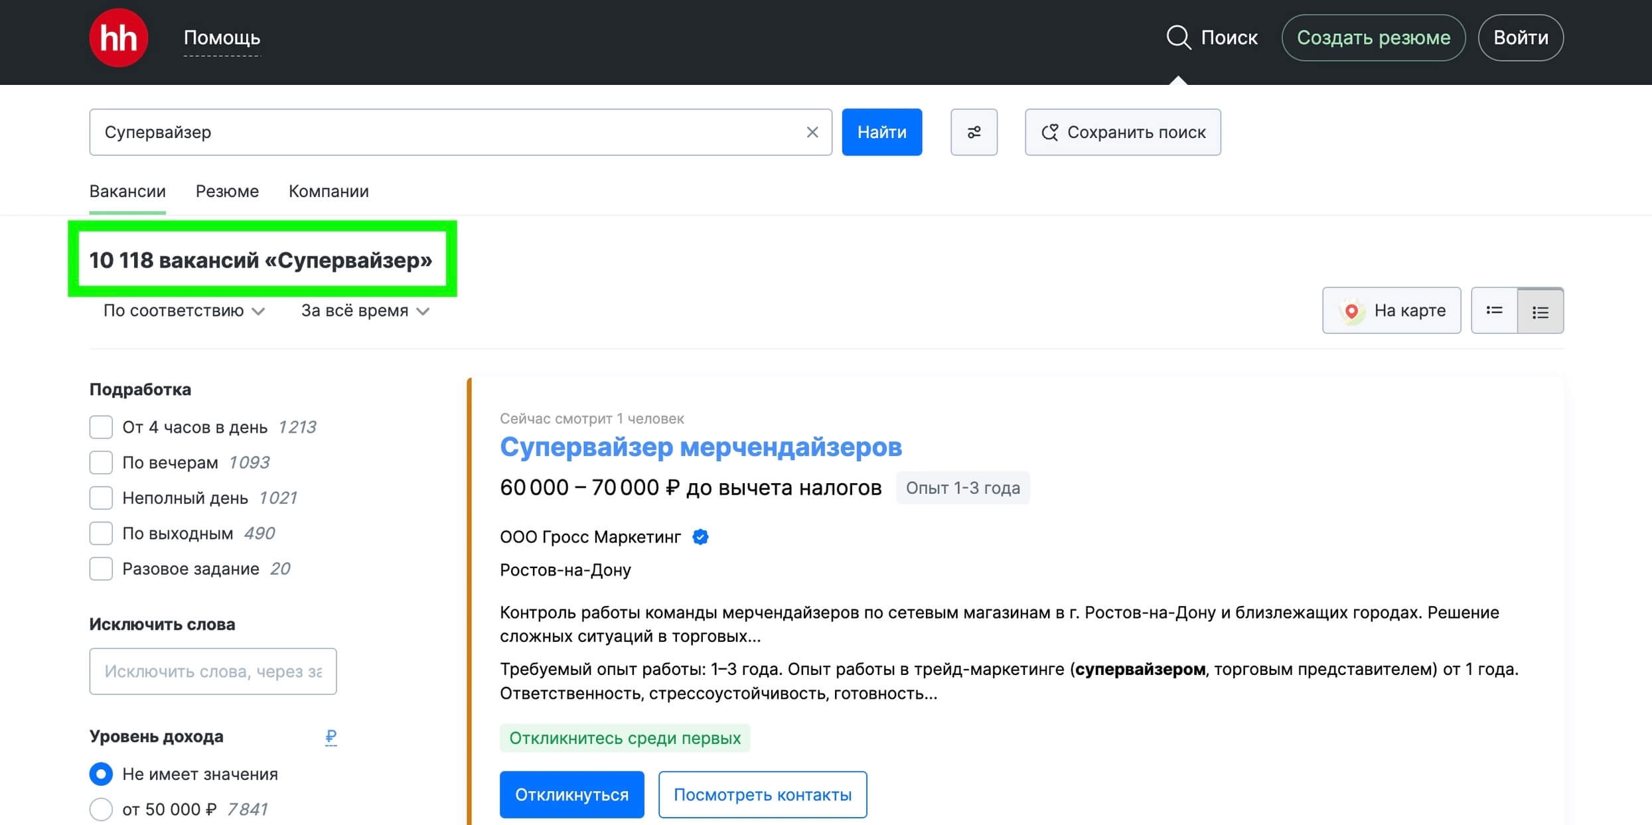Click Сейчас смотрит 1 человек text
1652x825 pixels.
click(592, 419)
